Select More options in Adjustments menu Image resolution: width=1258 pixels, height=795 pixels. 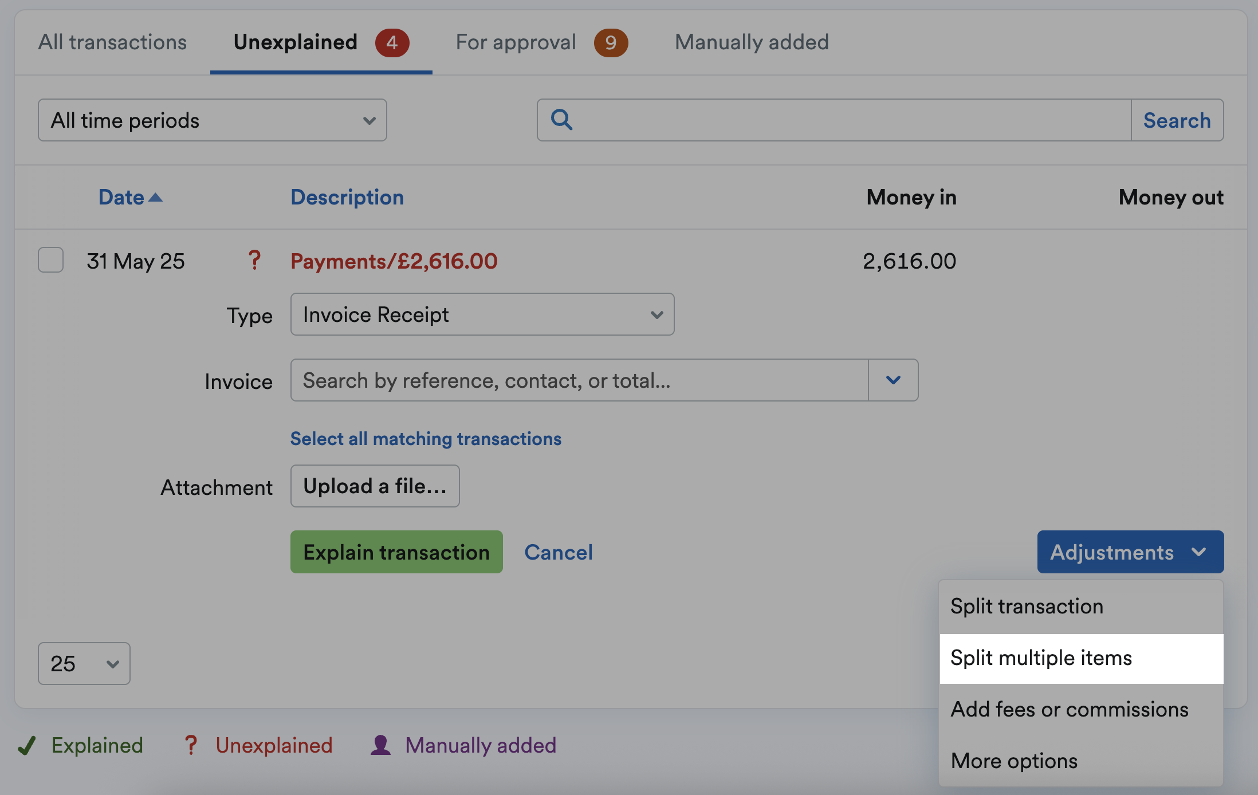coord(1082,761)
